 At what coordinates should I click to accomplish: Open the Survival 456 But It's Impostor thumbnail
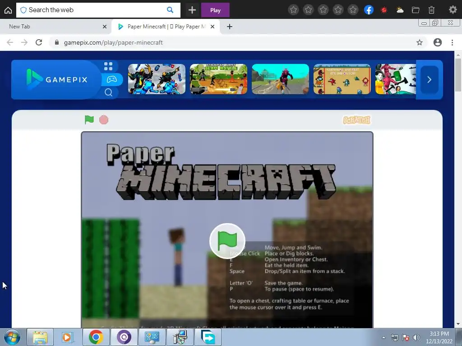tap(342, 79)
